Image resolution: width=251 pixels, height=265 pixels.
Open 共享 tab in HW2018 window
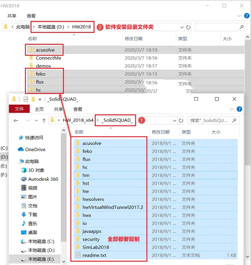pos(12,16)
